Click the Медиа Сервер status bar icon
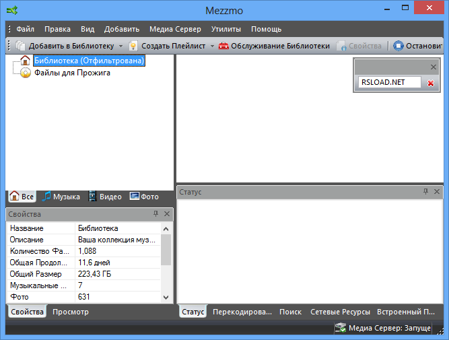 coord(340,328)
